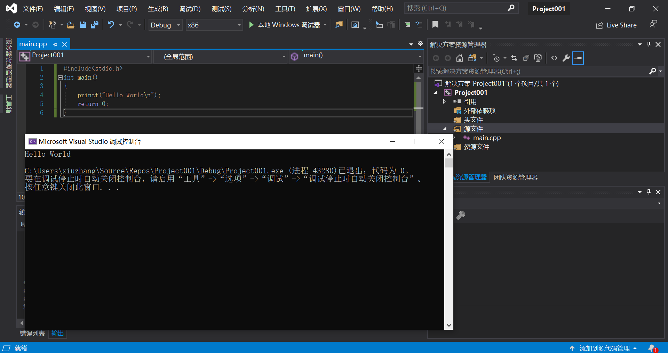Click the Comment Selection icon
The width and height of the screenshot is (668, 353).
pyautogui.click(x=407, y=25)
